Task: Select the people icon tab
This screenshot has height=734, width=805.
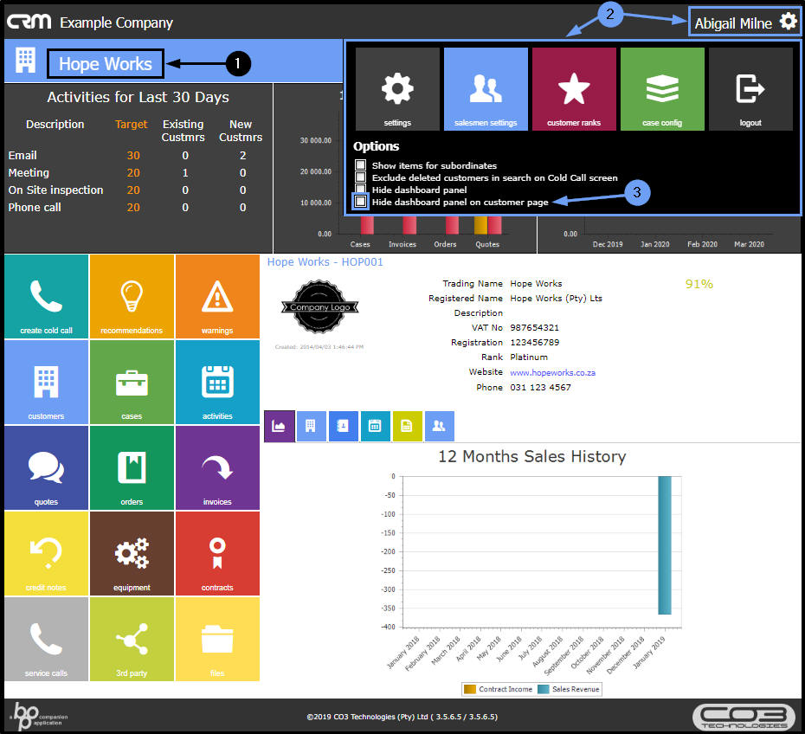Action: pos(440,426)
